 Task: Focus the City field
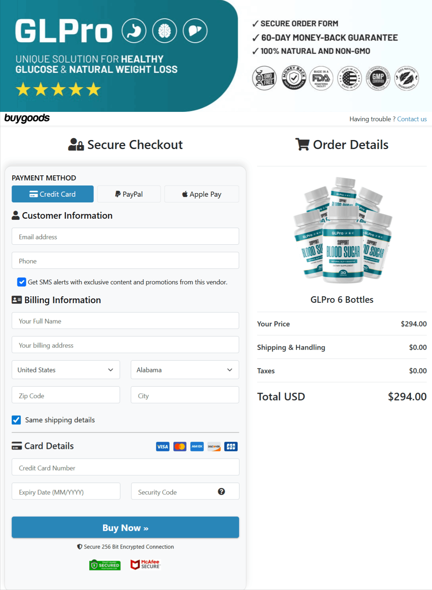click(185, 395)
